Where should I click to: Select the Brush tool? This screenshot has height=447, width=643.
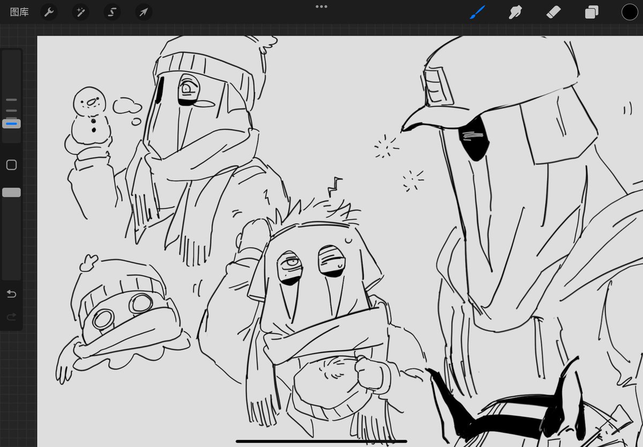click(477, 12)
